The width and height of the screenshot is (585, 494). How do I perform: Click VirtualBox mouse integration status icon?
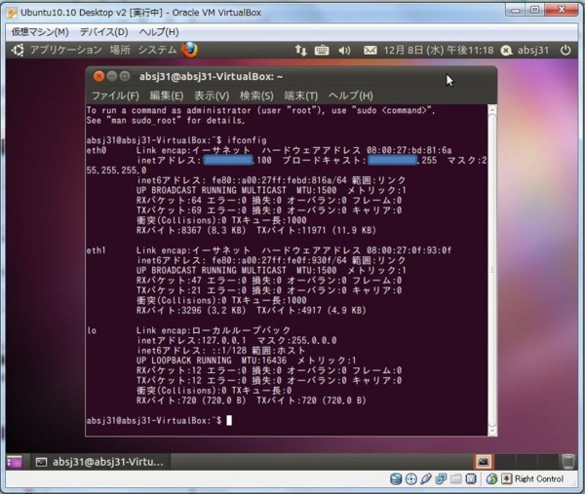491,479
